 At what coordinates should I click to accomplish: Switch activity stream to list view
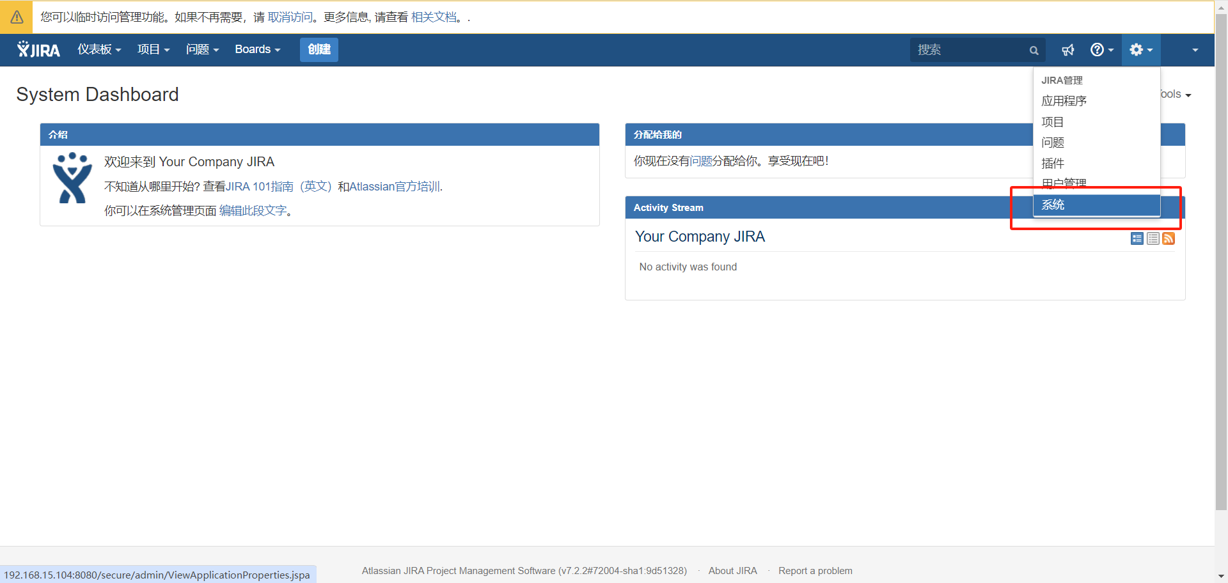[x=1153, y=238]
